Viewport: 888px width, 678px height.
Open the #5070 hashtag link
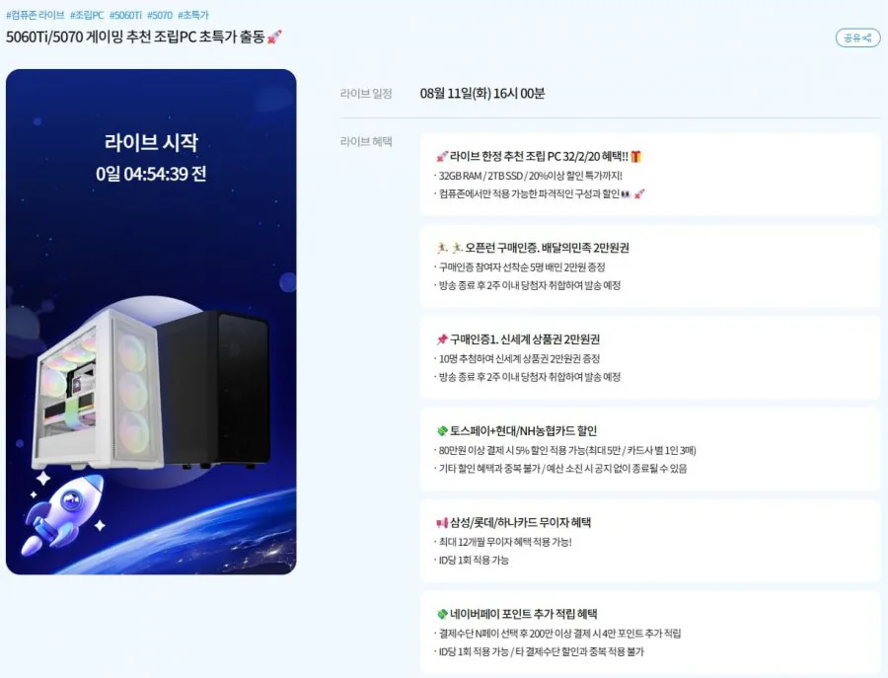coord(160,15)
